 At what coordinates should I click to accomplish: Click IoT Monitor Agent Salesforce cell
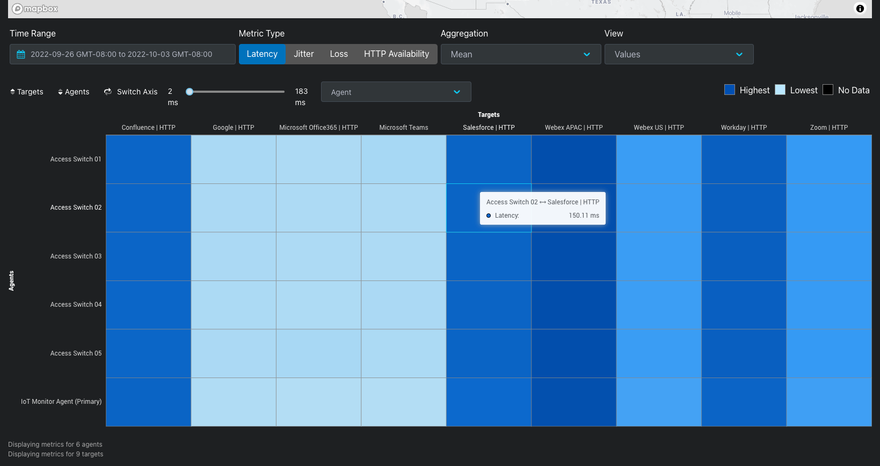coord(489,402)
